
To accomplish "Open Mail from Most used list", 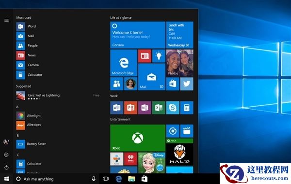I will [25, 36].
